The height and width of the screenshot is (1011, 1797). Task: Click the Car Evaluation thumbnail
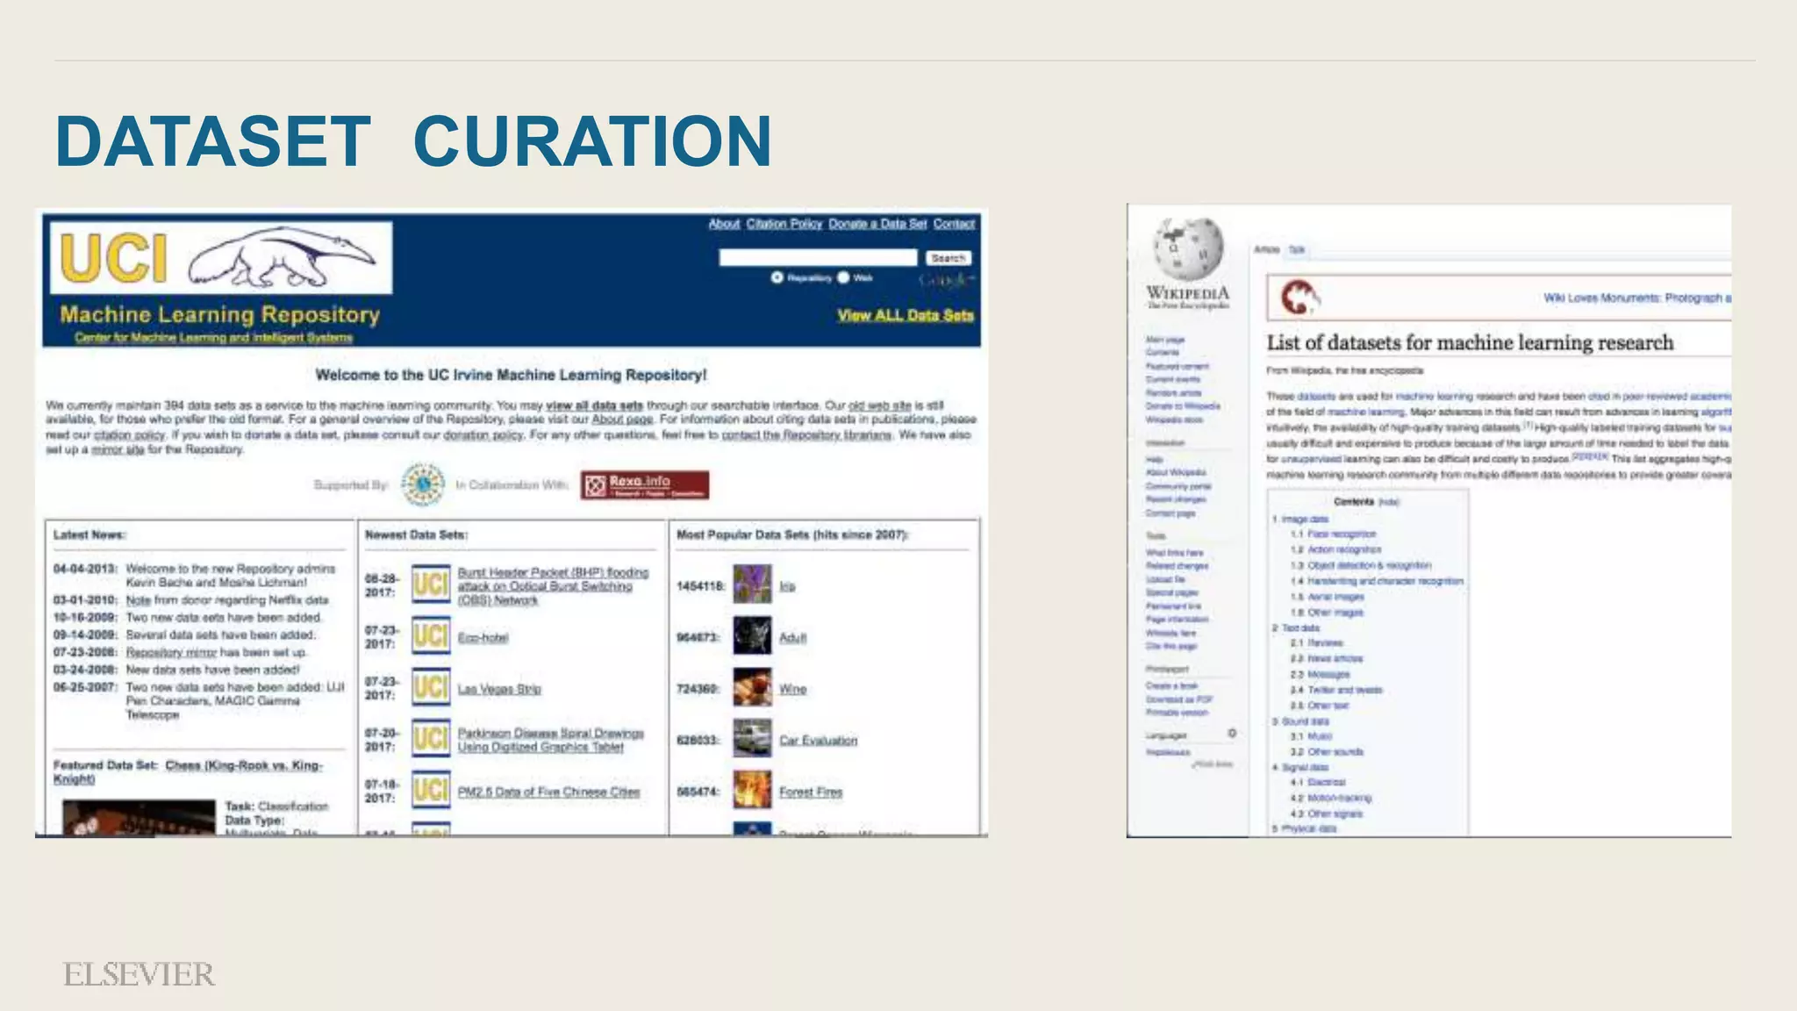[x=752, y=739]
